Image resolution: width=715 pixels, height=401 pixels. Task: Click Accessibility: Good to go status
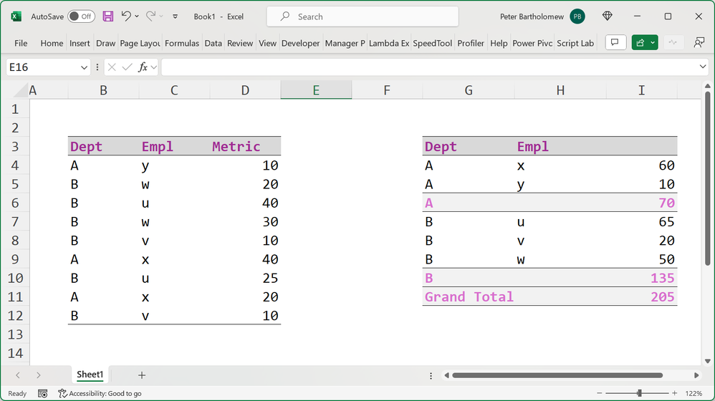coord(100,393)
